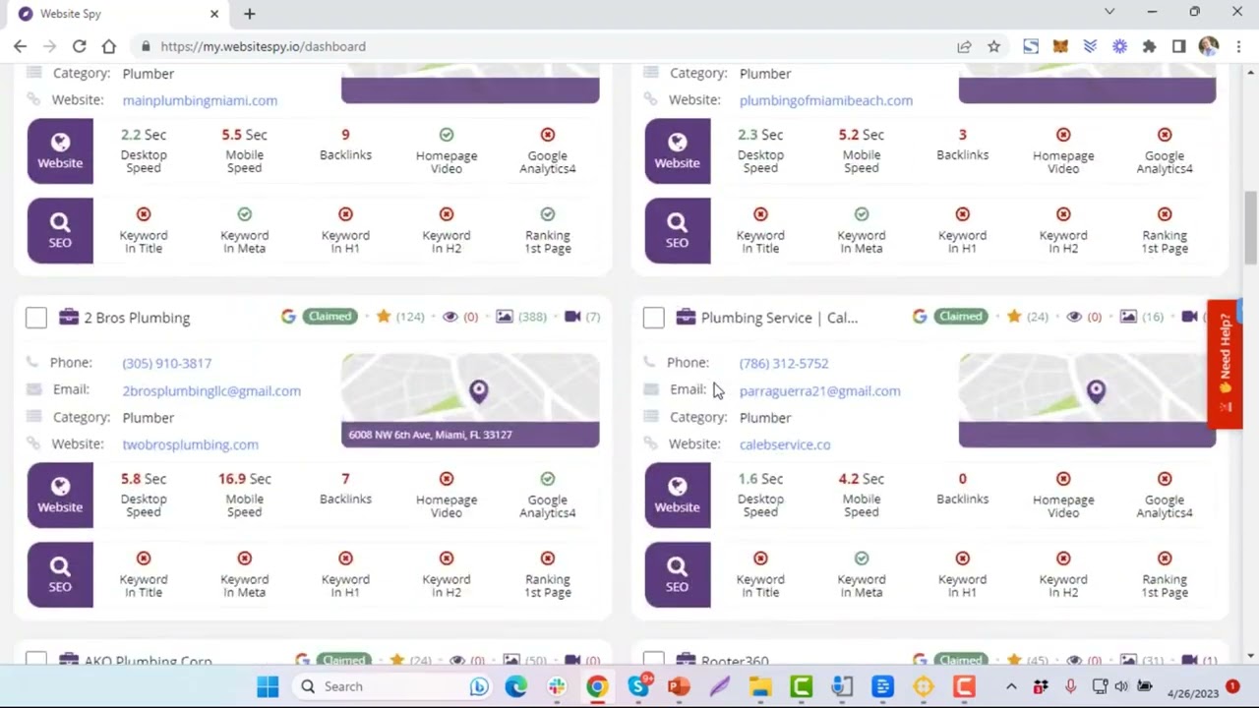1259x708 pixels.
Task: Click the photos icon for Plumbing Service listing
Action: [x=1128, y=317]
